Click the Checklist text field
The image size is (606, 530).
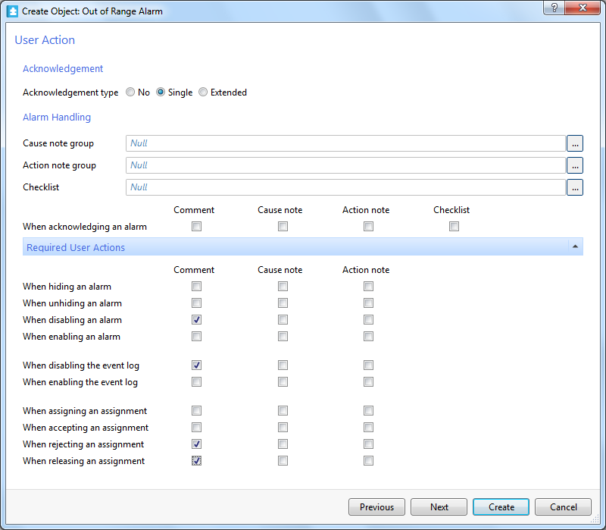345,187
